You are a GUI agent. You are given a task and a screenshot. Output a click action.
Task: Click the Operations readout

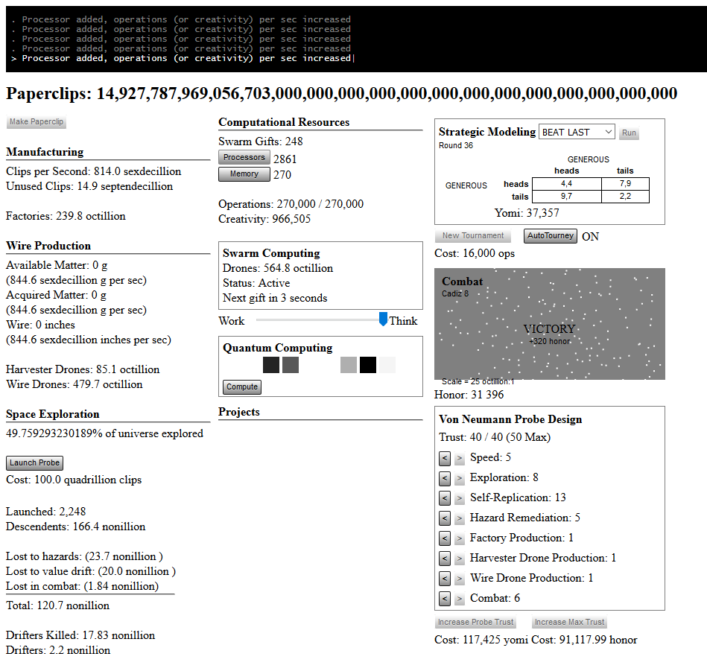[x=291, y=204]
